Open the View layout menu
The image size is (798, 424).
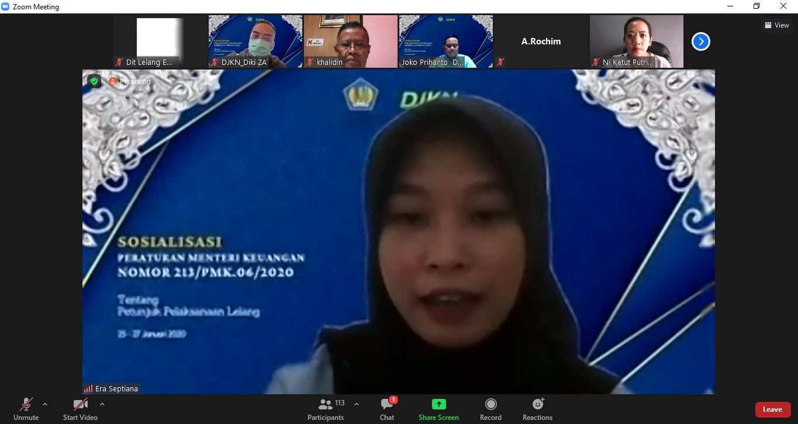pyautogui.click(x=776, y=25)
